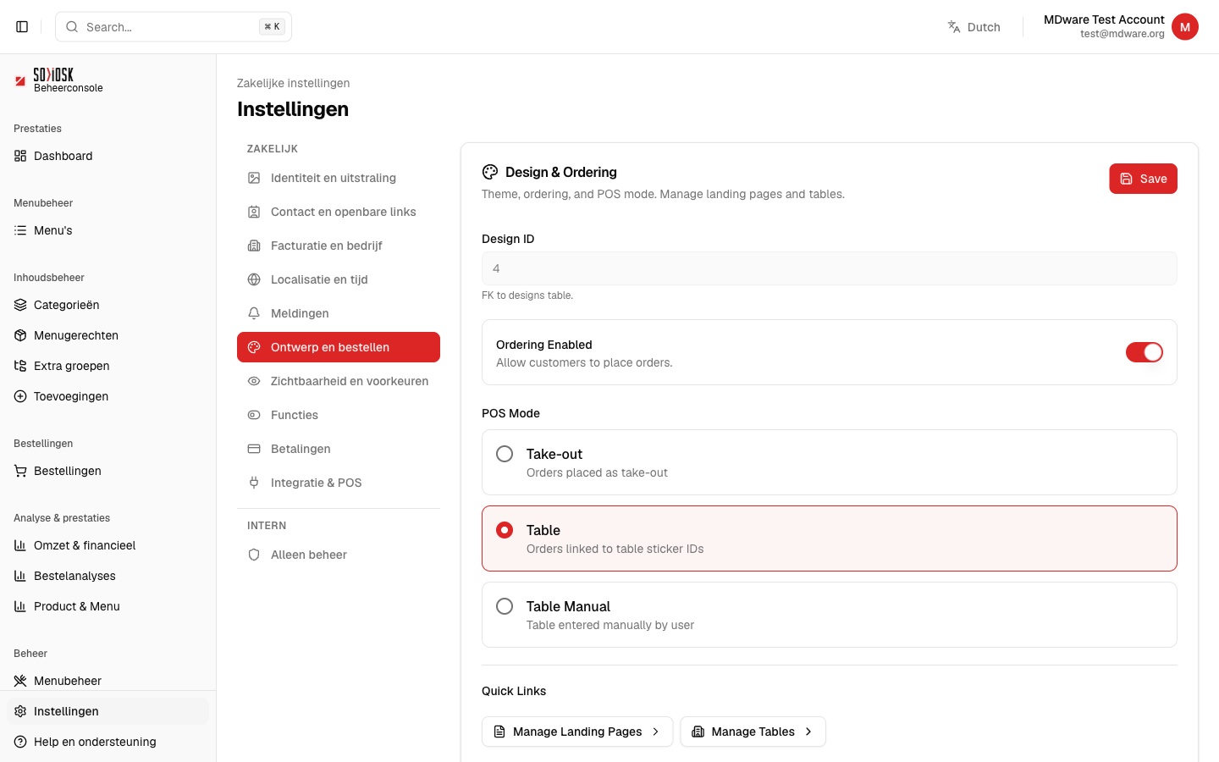Screen dimensions: 1219x762
Task: Click the Manage Tables chevron arrow
Action: click(808, 732)
